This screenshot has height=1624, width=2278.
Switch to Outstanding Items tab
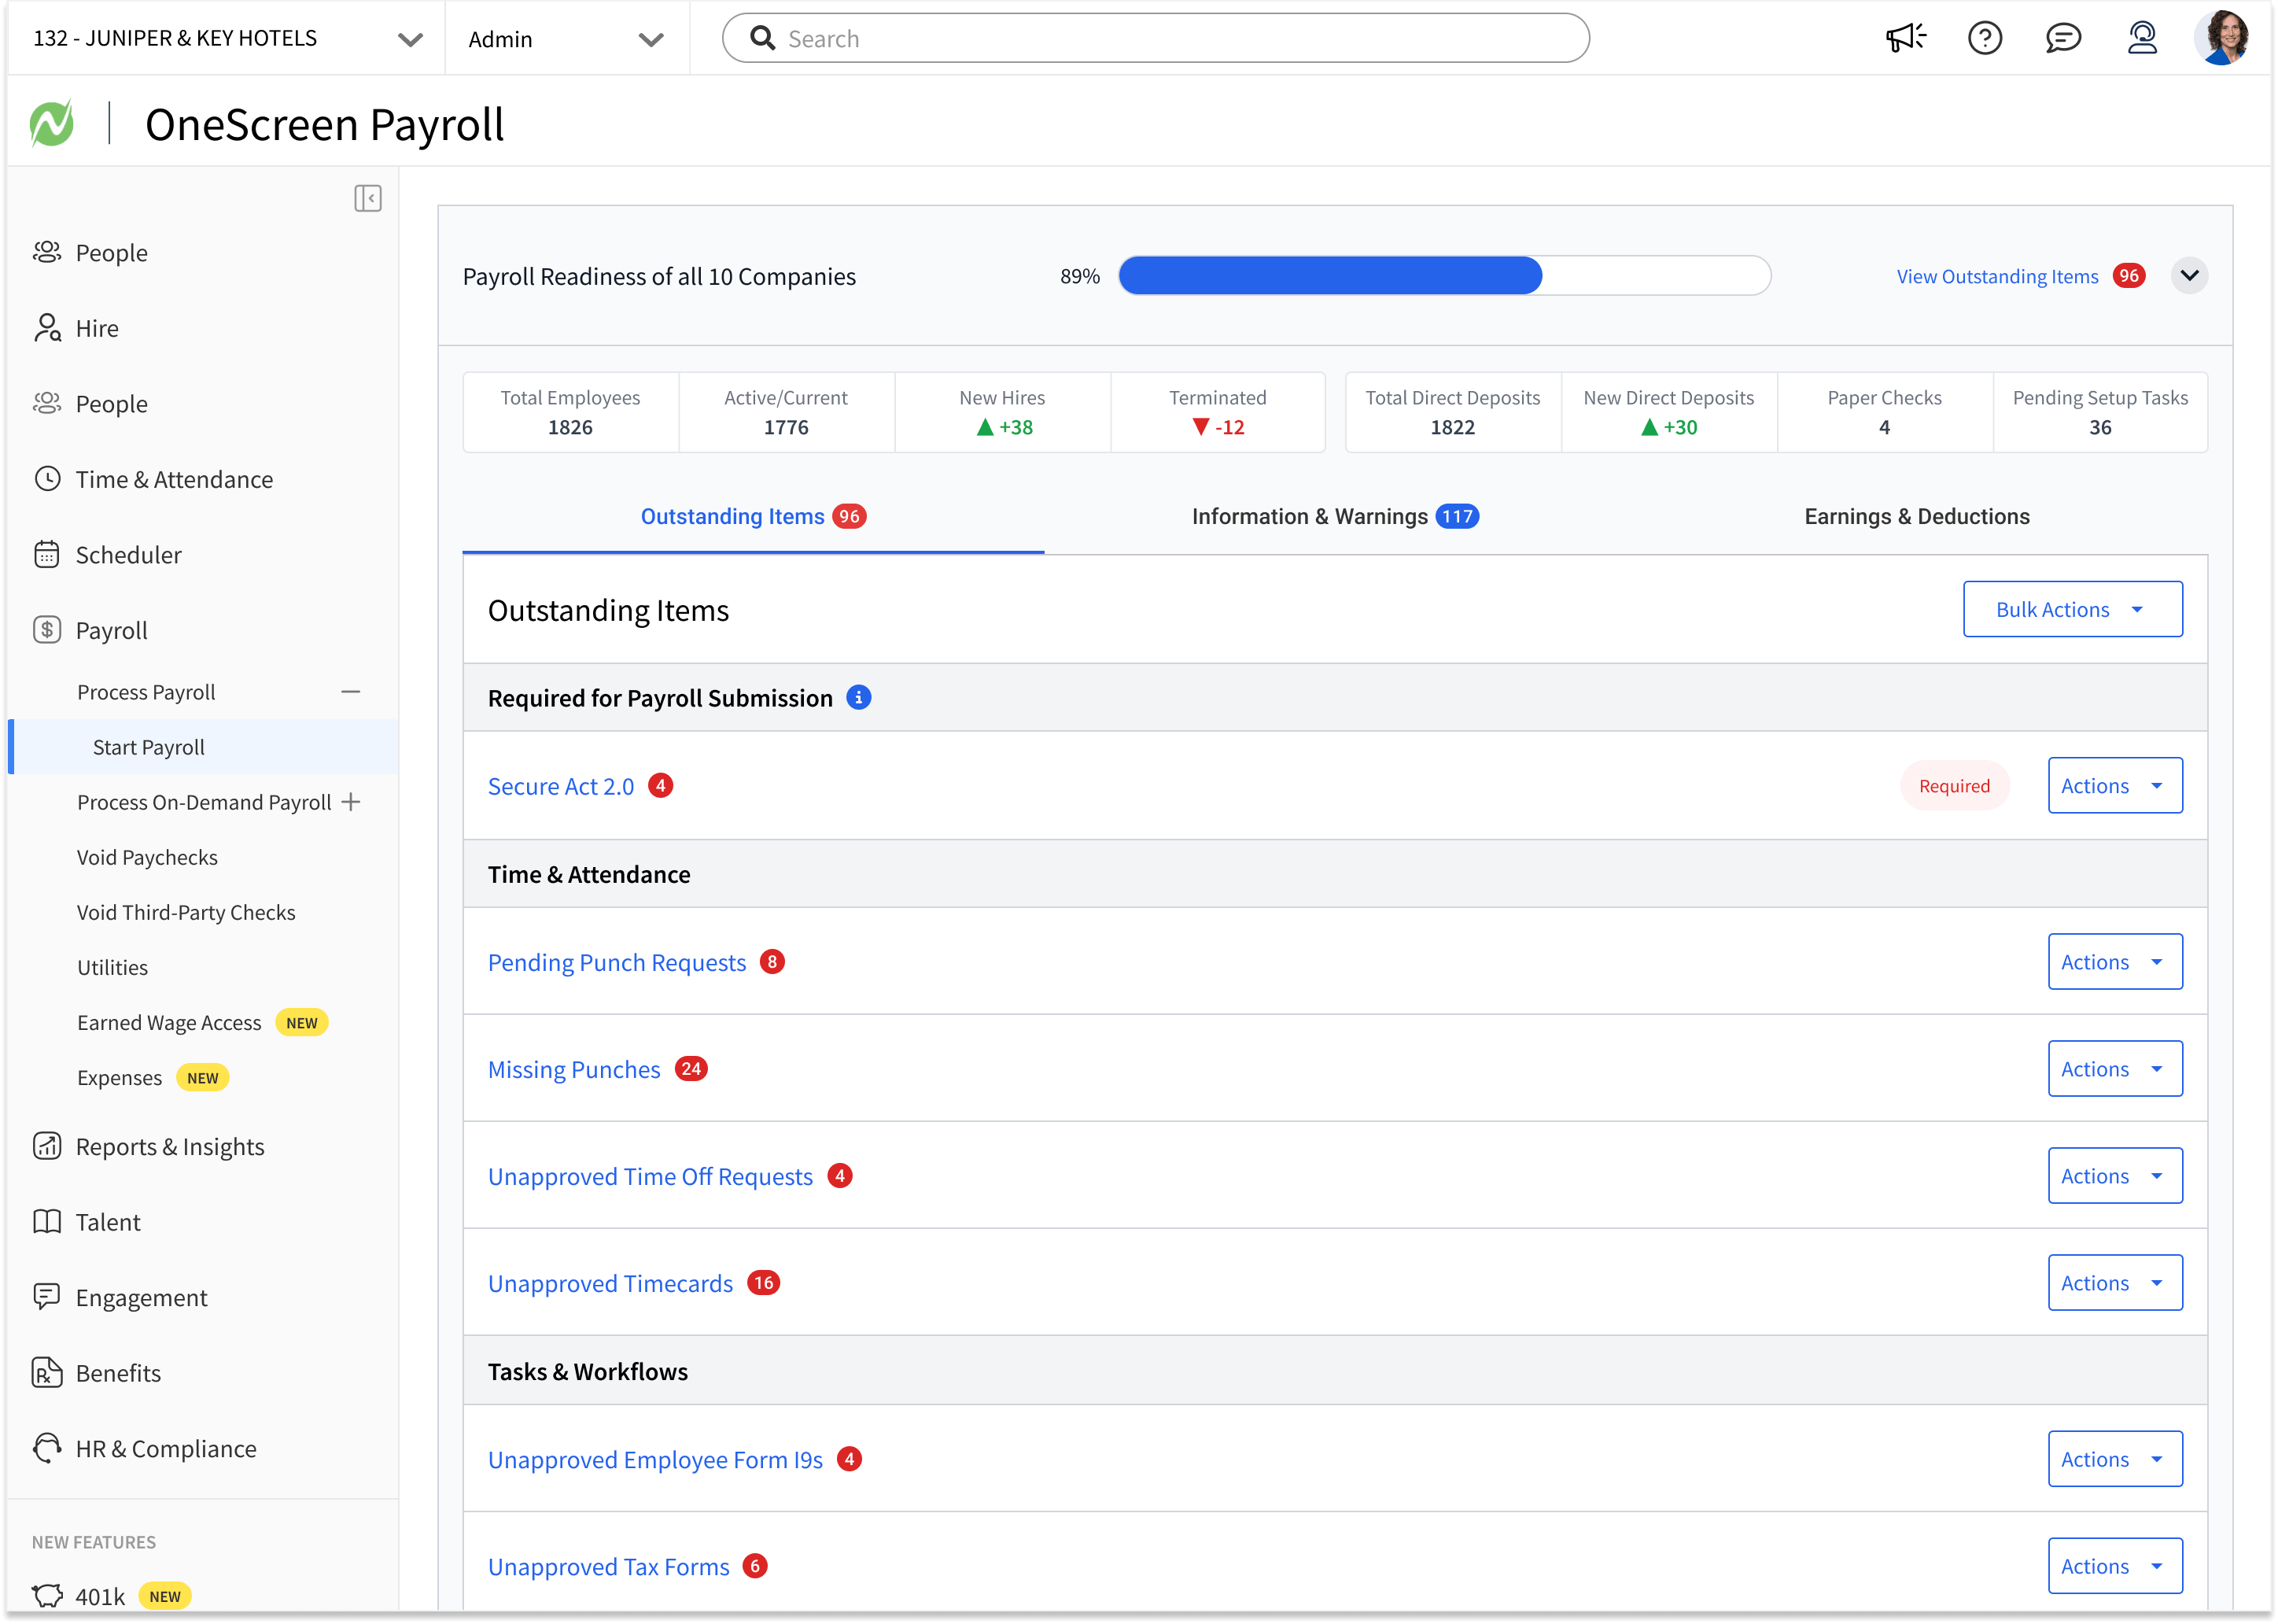(753, 516)
